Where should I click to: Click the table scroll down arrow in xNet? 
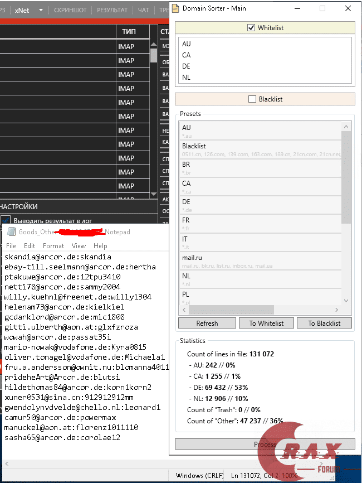tap(154, 194)
